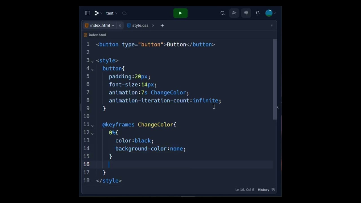Open index.html tab dropdown chevron
Viewport: 361px width, 203px height.
[x=113, y=25]
